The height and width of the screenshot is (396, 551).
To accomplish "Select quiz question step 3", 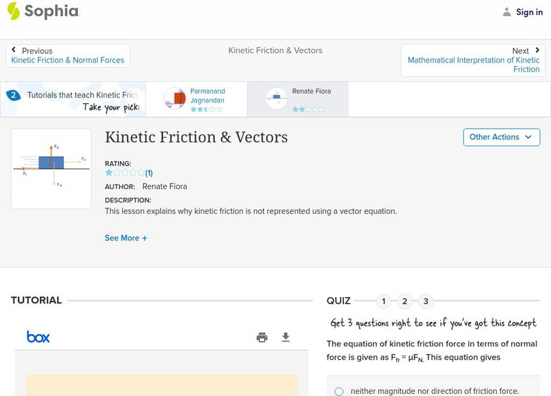I will coord(425,300).
